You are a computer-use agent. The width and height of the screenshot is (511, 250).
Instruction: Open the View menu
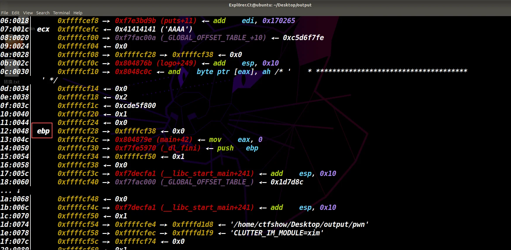point(28,13)
